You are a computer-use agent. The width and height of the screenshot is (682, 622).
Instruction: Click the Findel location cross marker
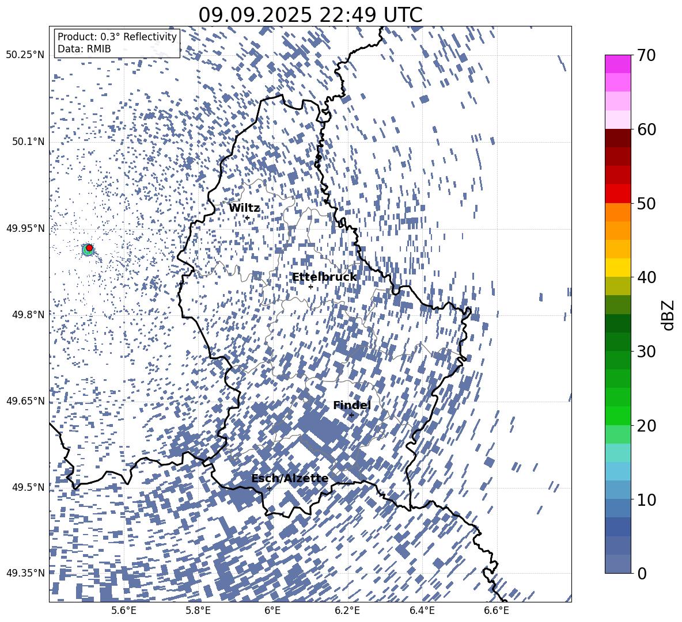tap(351, 415)
